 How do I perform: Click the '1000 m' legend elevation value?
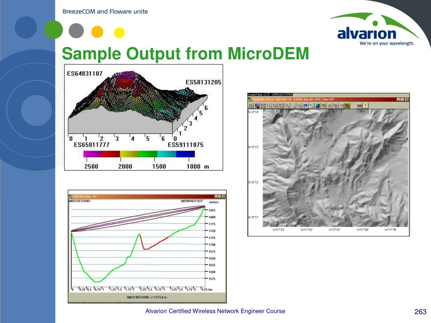(198, 167)
